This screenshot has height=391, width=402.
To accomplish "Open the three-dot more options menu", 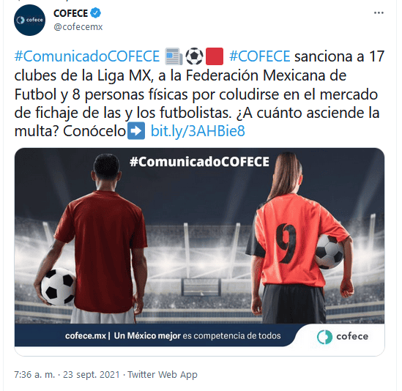I will pyautogui.click(x=379, y=13).
